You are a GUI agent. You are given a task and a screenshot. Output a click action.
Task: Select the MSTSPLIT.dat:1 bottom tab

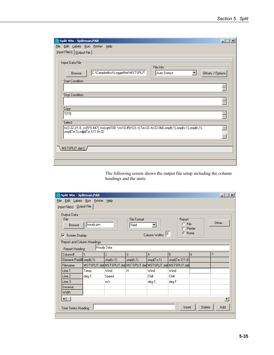[x=73, y=148]
